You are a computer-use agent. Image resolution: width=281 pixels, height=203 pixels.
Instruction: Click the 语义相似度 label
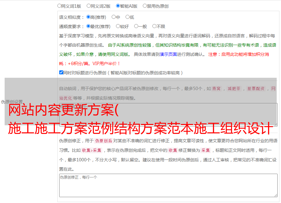point(71,17)
